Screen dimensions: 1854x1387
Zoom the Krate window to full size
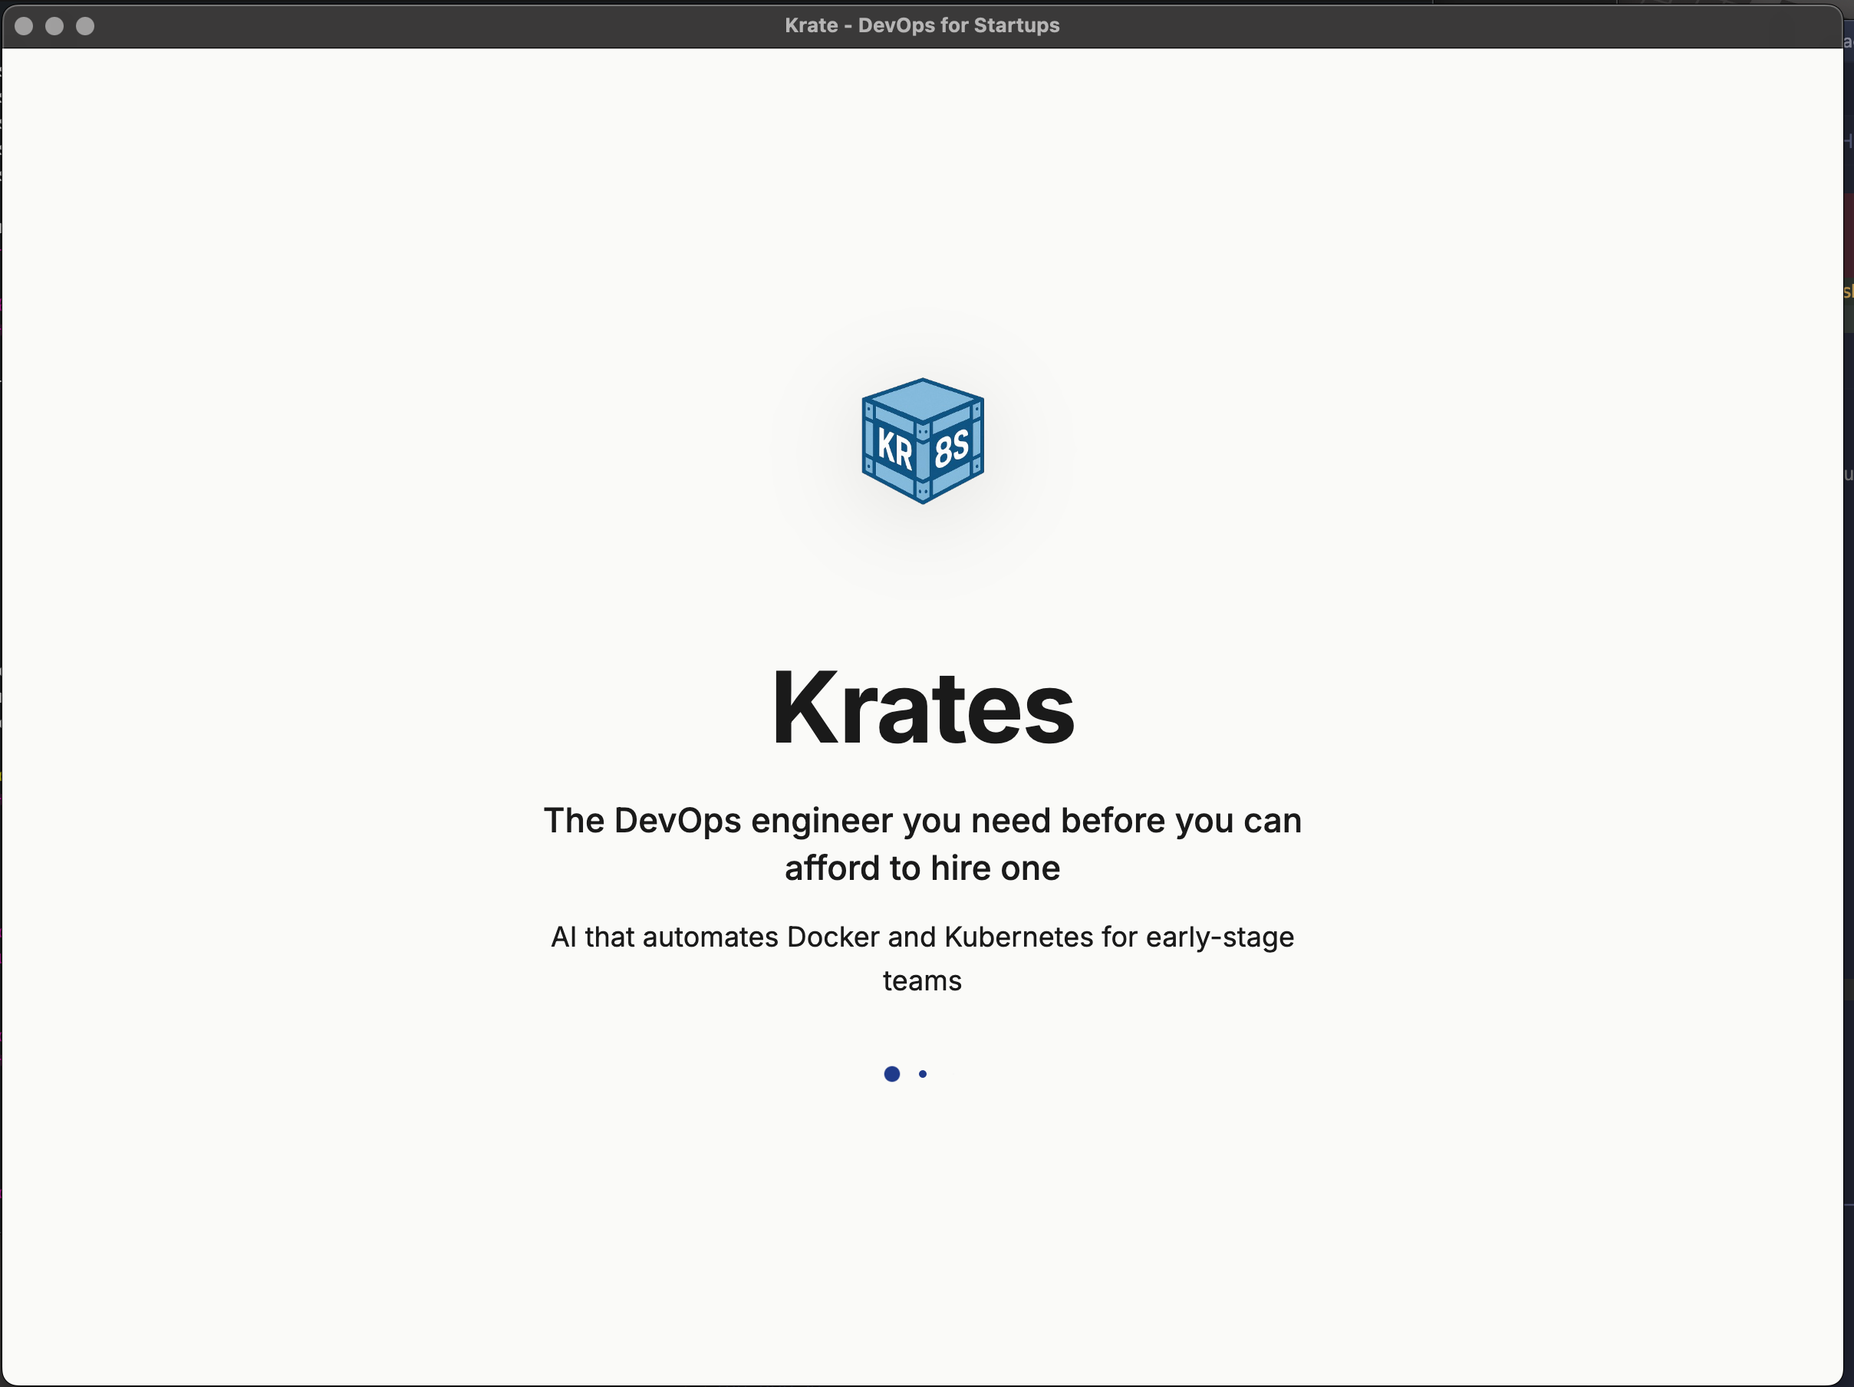pos(84,26)
